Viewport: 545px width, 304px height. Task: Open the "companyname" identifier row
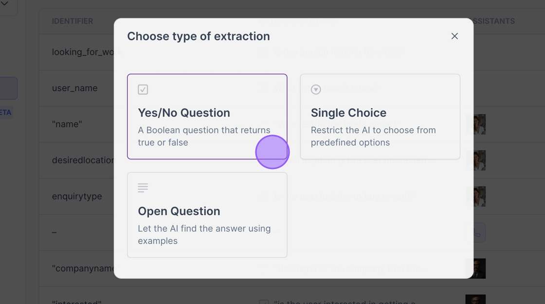pyautogui.click(x=83, y=268)
